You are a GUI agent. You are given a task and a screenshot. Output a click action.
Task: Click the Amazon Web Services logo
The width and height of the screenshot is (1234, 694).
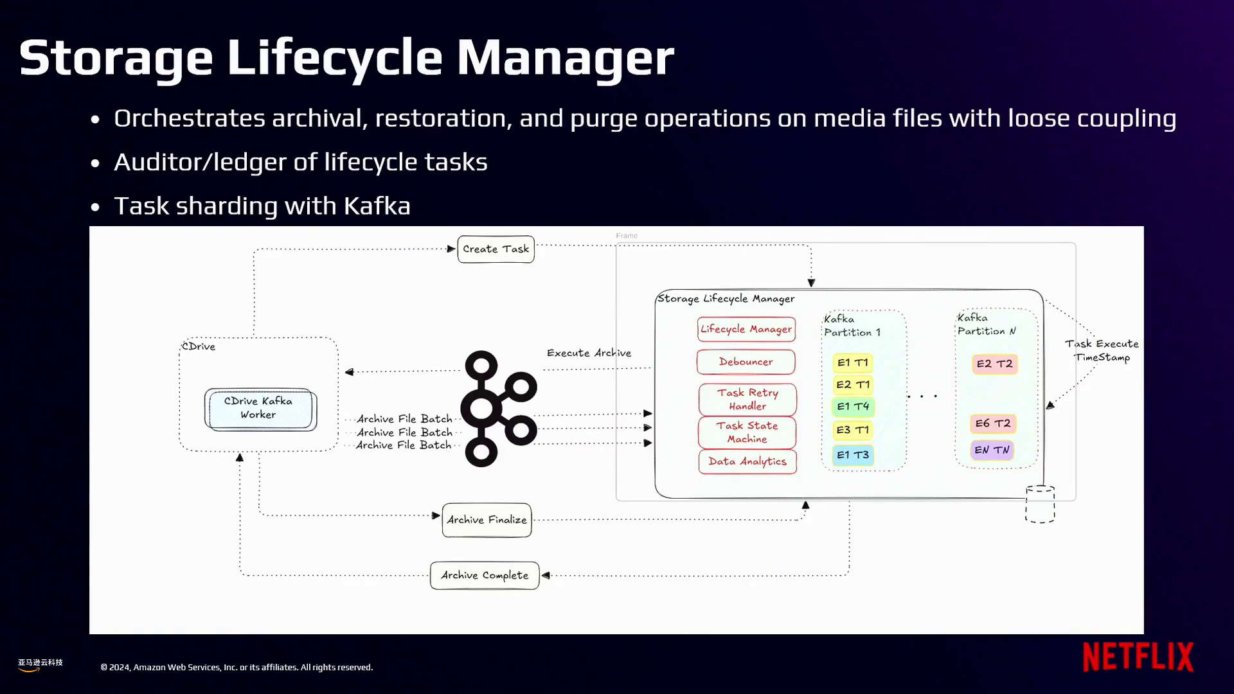(x=40, y=665)
